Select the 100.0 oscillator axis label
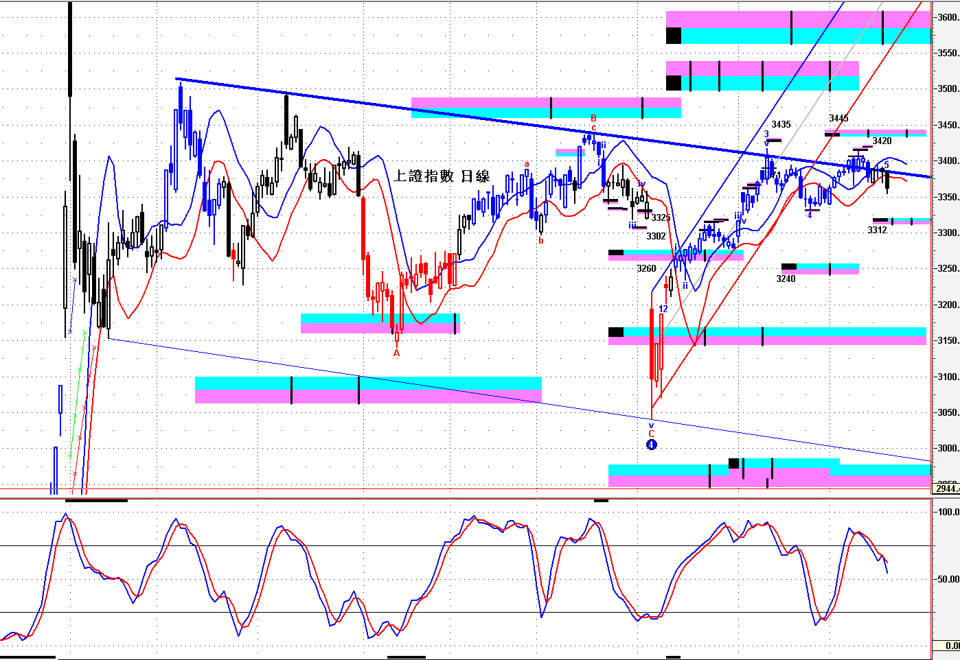 click(948, 512)
